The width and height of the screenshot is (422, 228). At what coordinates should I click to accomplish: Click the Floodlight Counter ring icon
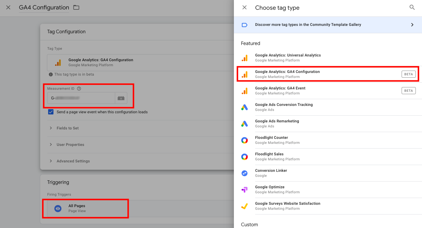[x=245, y=140]
